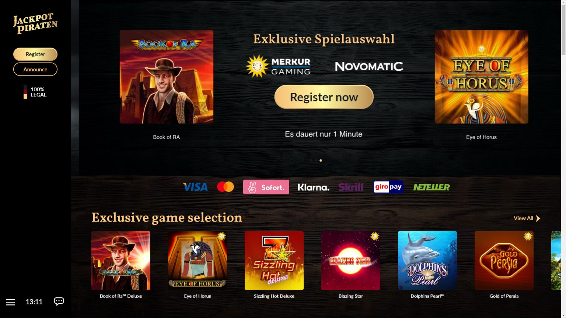
Task: Click the Klarna payment logo
Action: [x=314, y=187]
